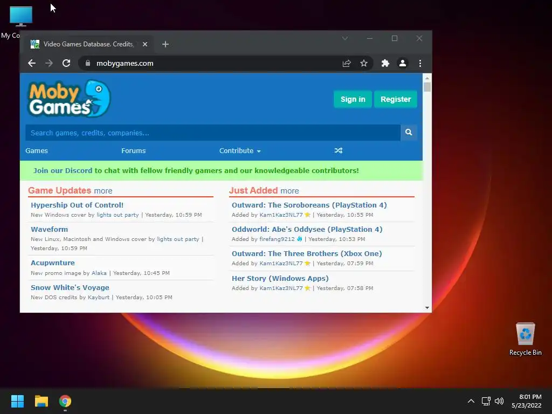
Task: Open the Chrome profile avatar
Action: pos(402,63)
